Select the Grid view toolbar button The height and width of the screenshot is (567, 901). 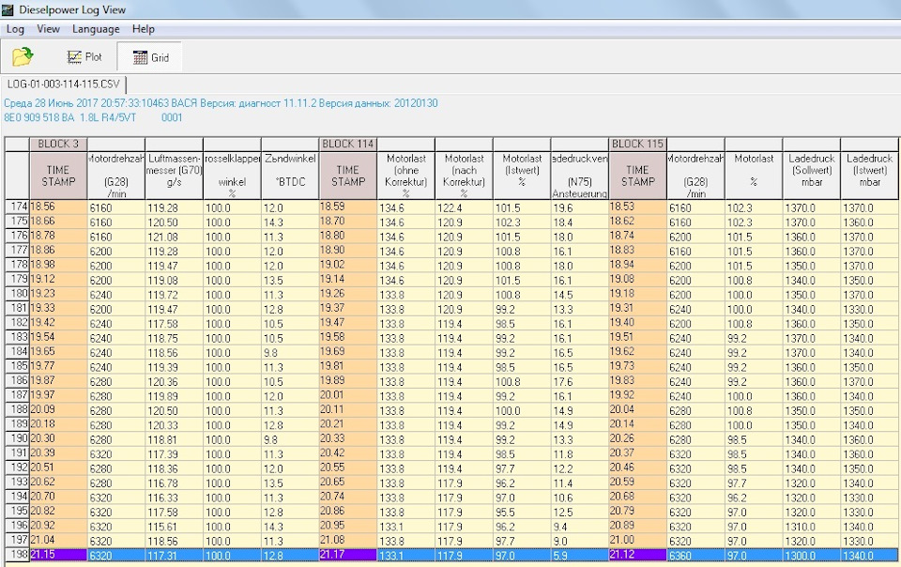point(150,57)
